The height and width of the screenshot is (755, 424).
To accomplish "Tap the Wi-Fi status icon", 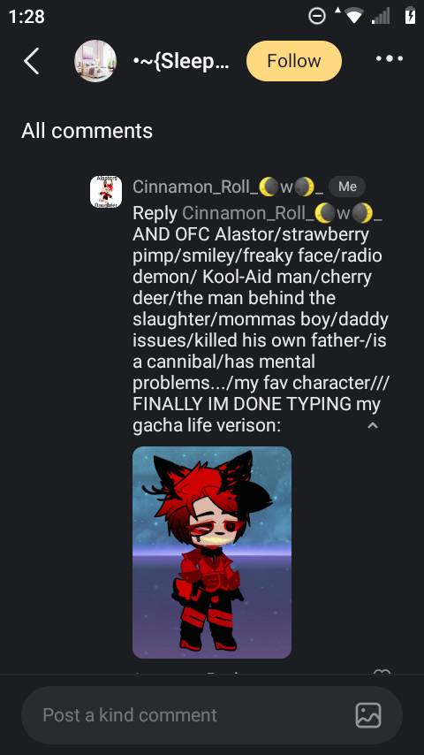I will click(x=353, y=17).
